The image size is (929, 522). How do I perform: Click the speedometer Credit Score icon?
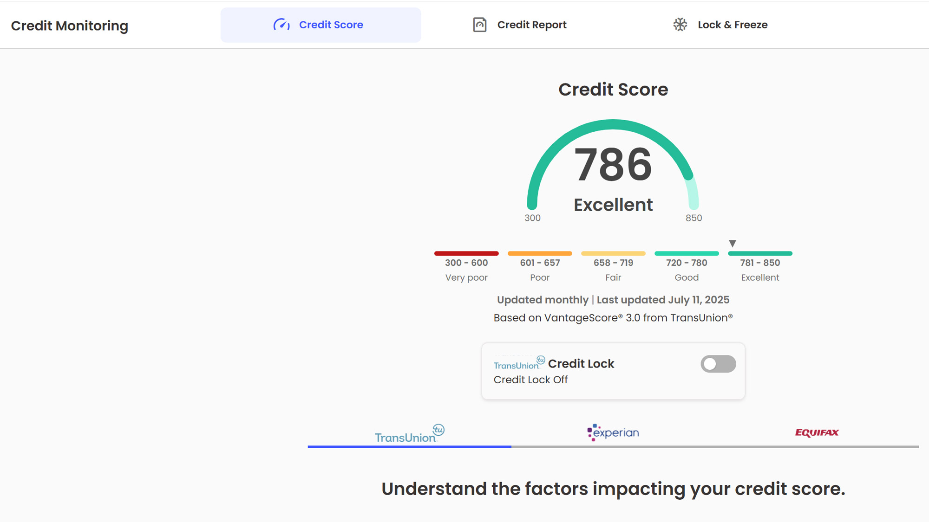click(x=281, y=25)
